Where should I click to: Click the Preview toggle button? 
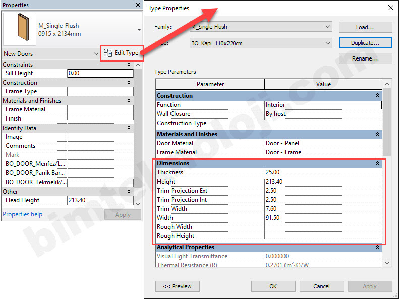pyautogui.click(x=177, y=286)
